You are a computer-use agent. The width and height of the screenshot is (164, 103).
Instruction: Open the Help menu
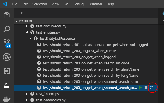tap(110, 4)
